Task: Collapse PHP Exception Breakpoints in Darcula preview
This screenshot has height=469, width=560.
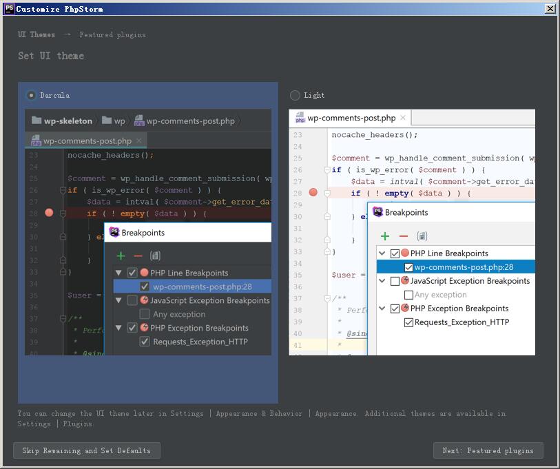Action: 119,328
